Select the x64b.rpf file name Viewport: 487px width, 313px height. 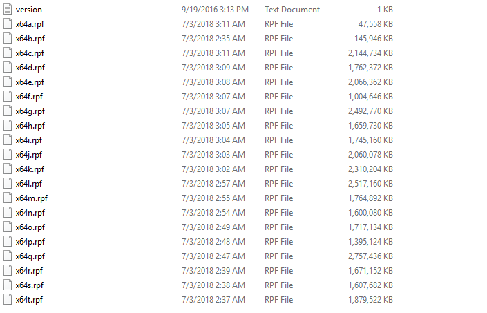pos(30,39)
